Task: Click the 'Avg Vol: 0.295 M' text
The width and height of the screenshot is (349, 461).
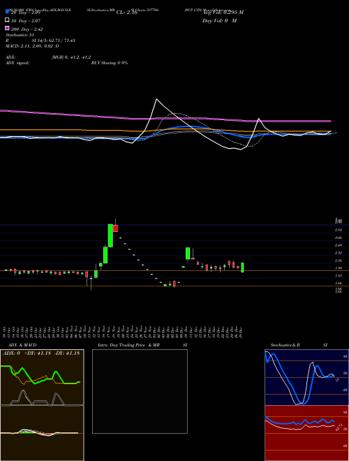Action: pyautogui.click(x=223, y=13)
